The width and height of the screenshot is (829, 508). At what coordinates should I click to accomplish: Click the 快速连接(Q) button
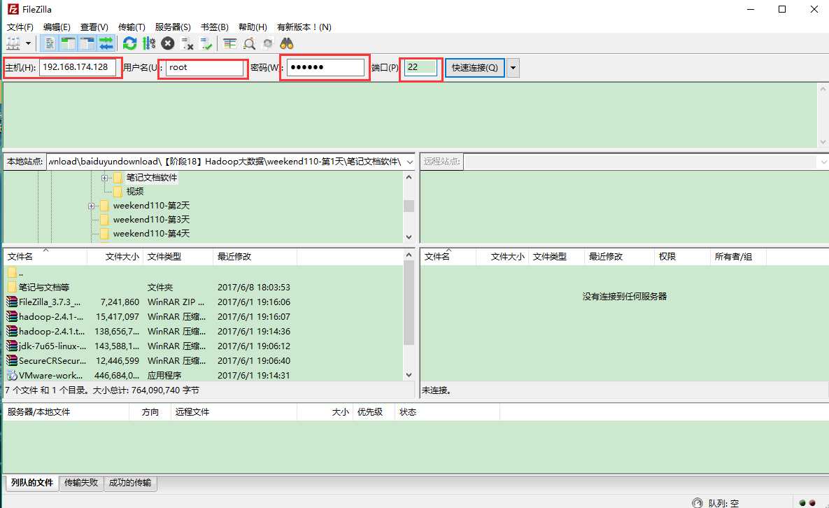[x=475, y=68]
